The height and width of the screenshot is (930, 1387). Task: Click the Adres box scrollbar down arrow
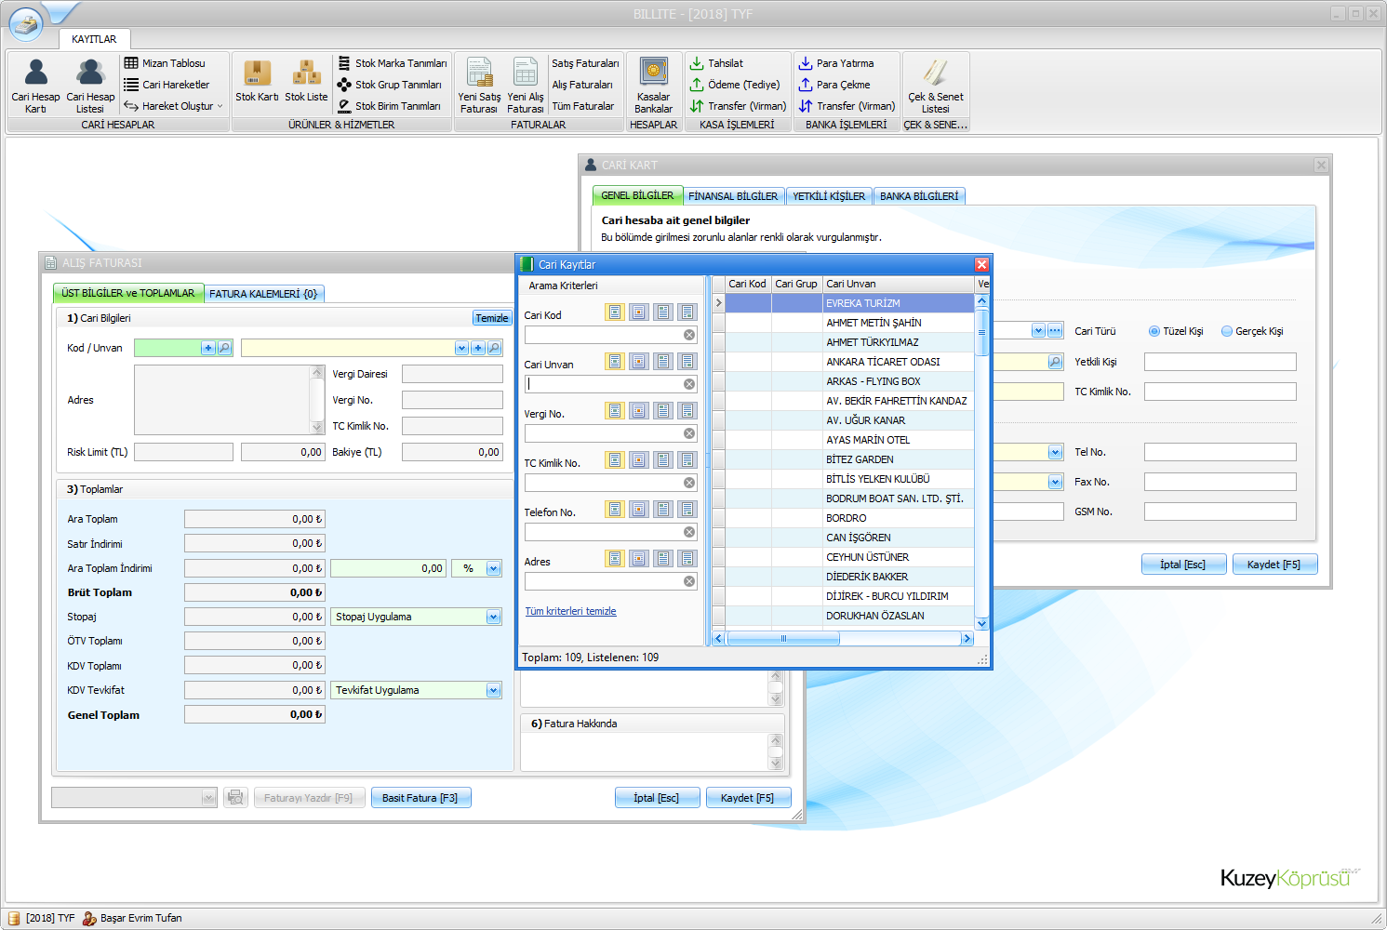[317, 427]
